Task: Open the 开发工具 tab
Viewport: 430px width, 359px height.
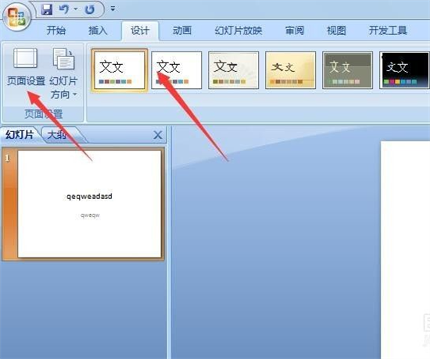Action: pyautogui.click(x=388, y=30)
